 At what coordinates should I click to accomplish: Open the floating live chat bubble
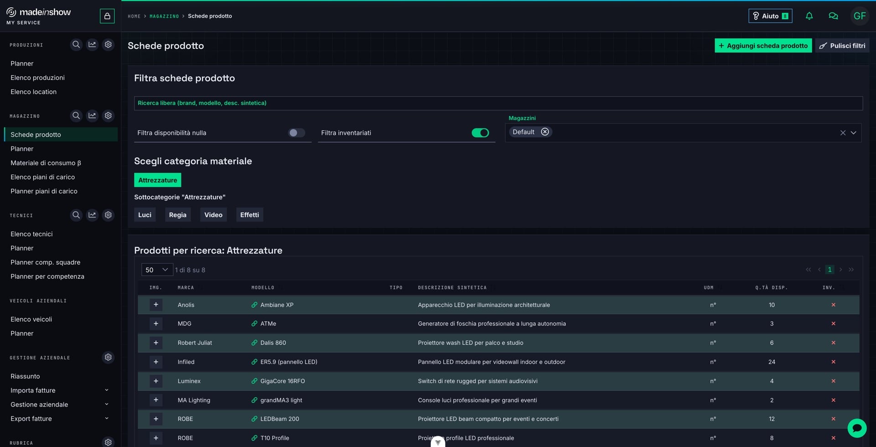857,428
